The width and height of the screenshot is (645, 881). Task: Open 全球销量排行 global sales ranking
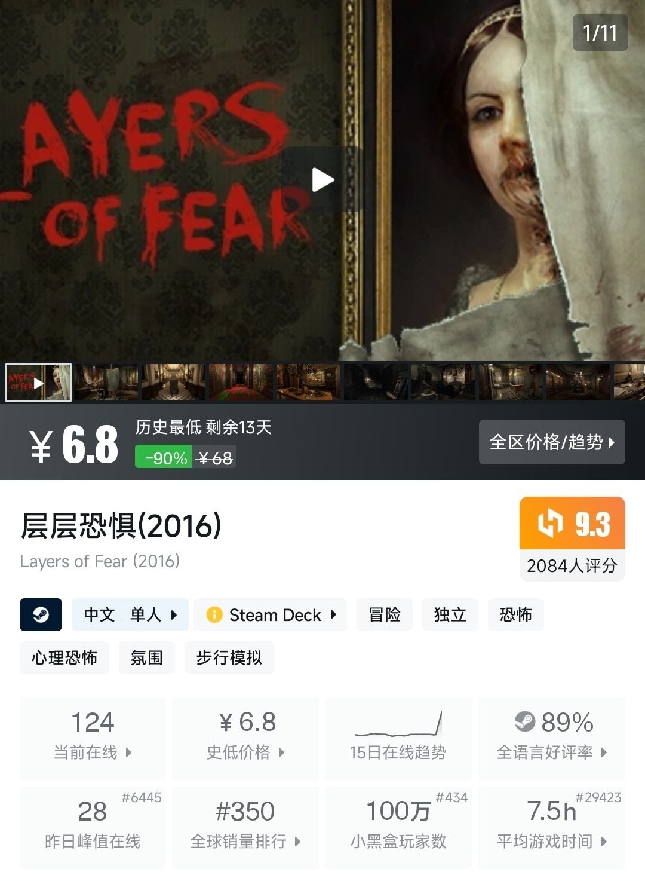click(245, 827)
